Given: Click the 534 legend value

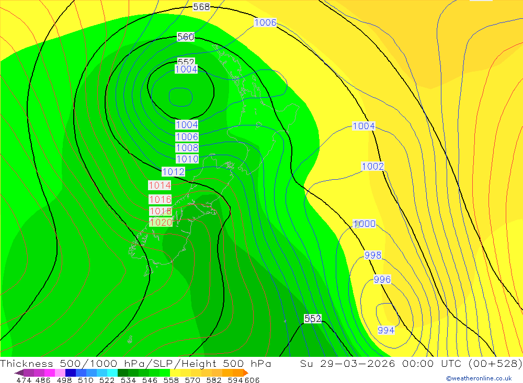Looking at the screenshot, I should [x=128, y=380].
